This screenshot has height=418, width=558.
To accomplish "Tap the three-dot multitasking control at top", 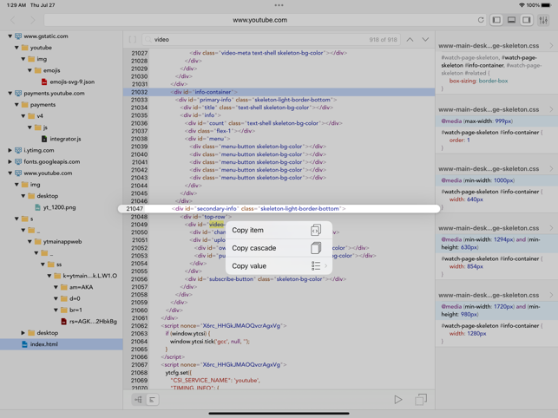I will (279, 5).
